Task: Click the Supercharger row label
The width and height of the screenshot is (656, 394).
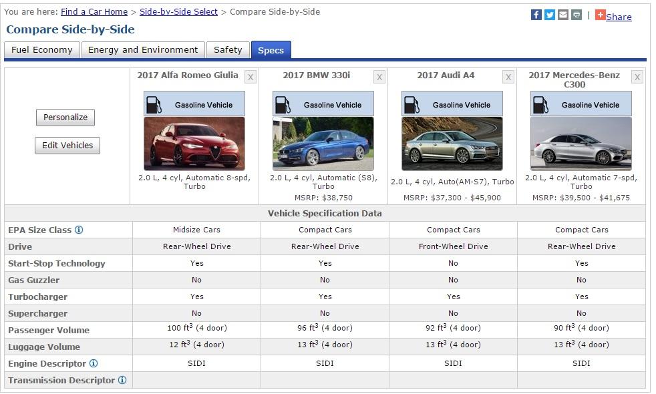Action: point(37,314)
